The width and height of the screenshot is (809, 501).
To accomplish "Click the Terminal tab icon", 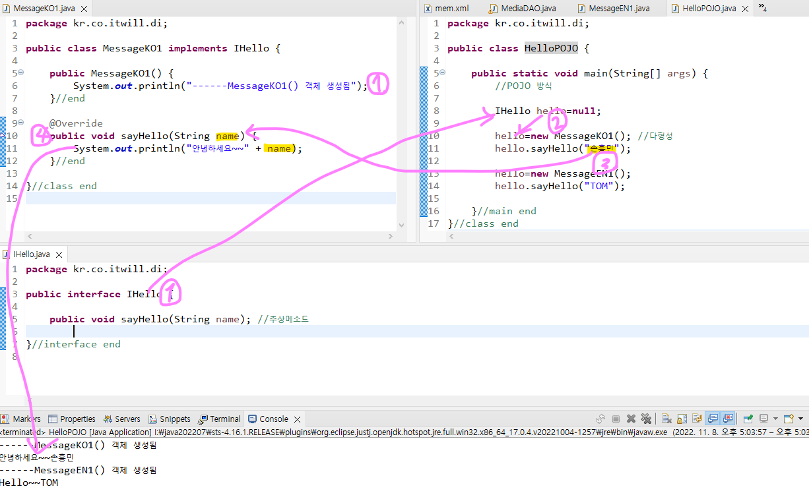I will pyautogui.click(x=203, y=419).
